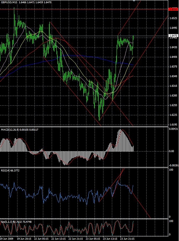The height and width of the screenshot is (241, 179).
Task: Click the 1.6375 price scale label
Action: click(x=173, y=67)
